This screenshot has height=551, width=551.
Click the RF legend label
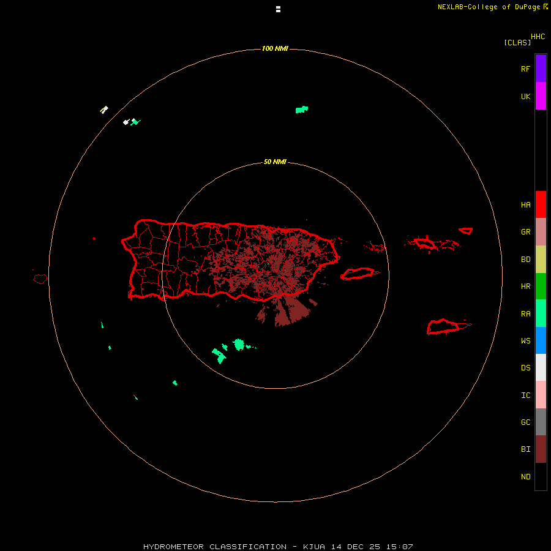(x=525, y=69)
